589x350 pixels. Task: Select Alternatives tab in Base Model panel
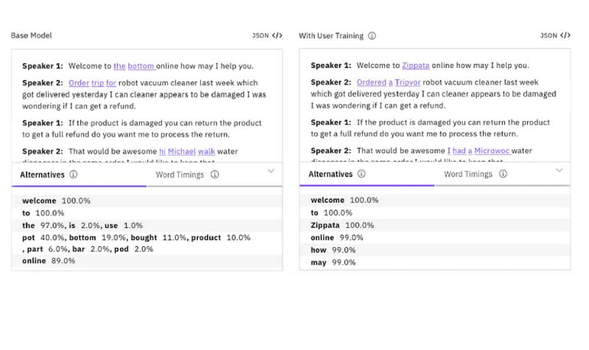41,175
